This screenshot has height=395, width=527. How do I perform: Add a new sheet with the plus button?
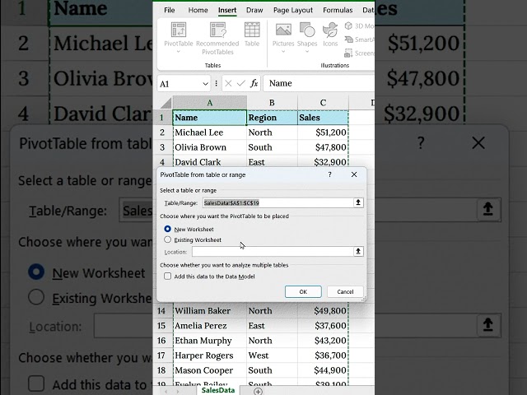tap(258, 392)
